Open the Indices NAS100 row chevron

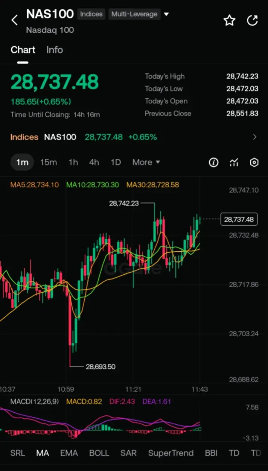click(255, 137)
